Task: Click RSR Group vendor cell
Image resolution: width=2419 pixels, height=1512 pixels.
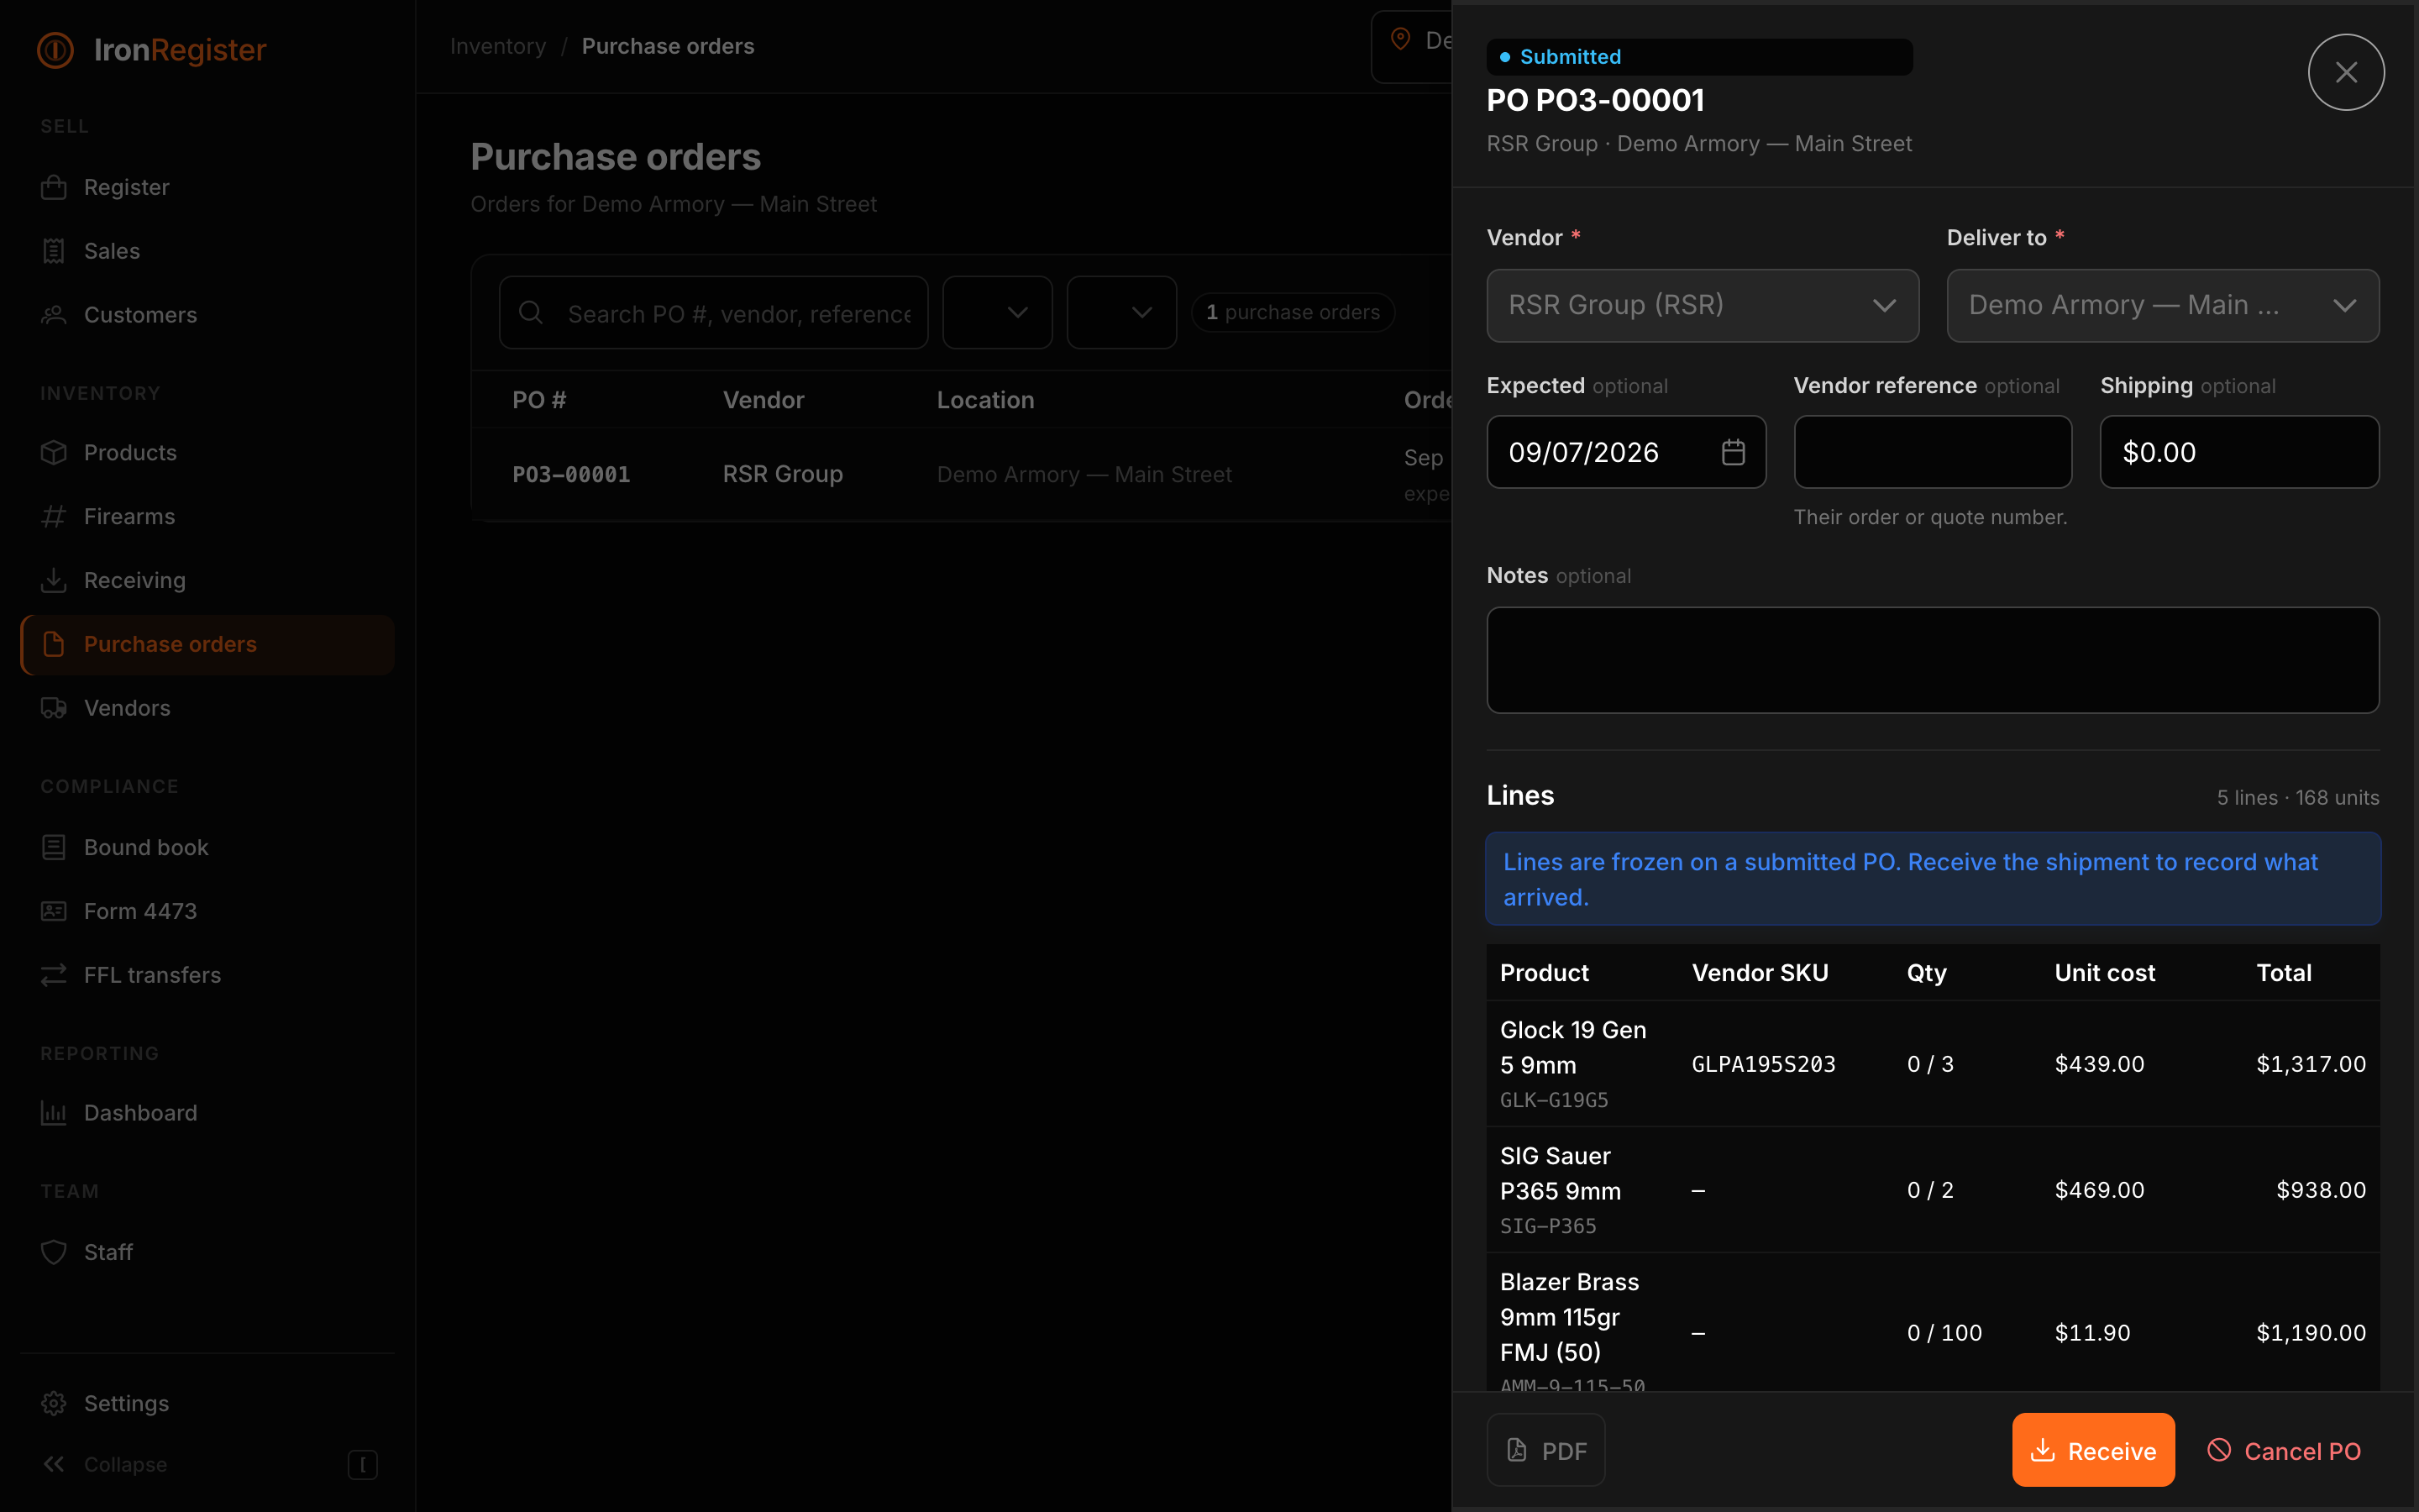Action: (x=783, y=474)
